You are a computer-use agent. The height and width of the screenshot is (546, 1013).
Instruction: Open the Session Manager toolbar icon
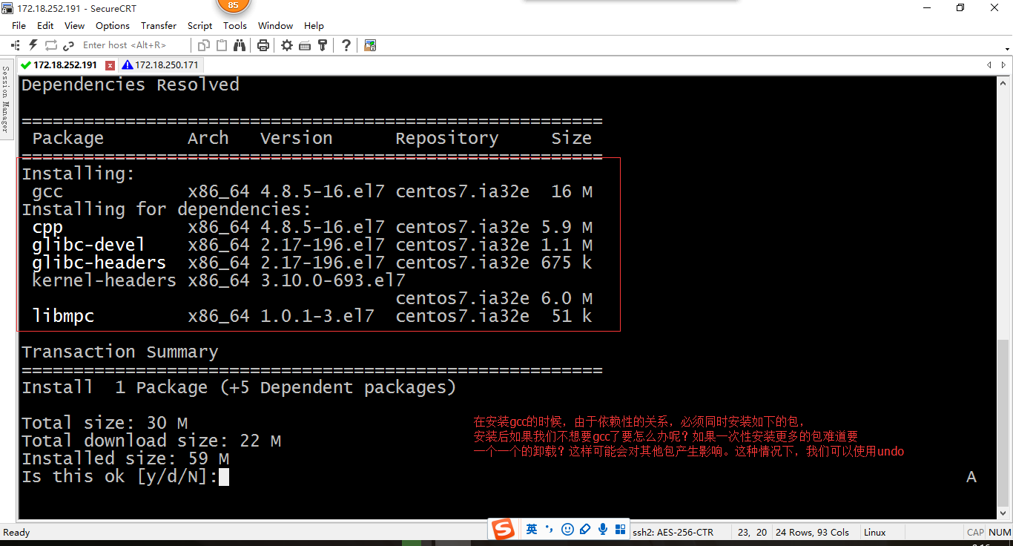click(x=15, y=45)
